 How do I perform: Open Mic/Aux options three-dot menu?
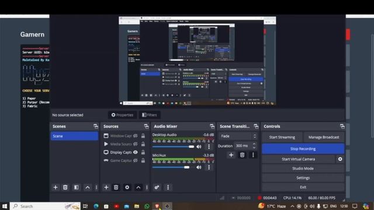click(209, 167)
